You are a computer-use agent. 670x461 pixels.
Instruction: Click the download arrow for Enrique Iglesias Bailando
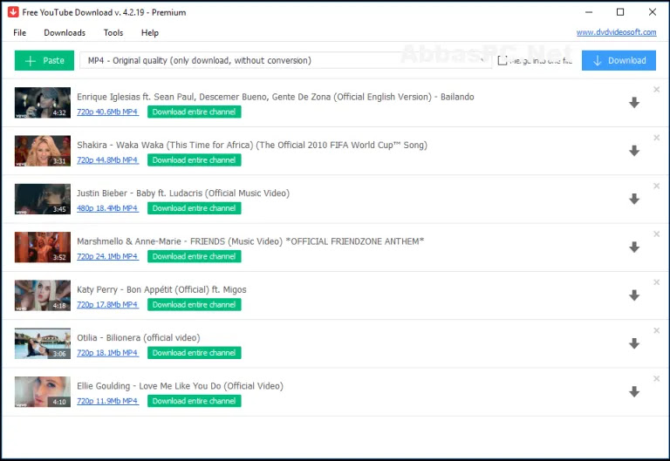point(634,103)
